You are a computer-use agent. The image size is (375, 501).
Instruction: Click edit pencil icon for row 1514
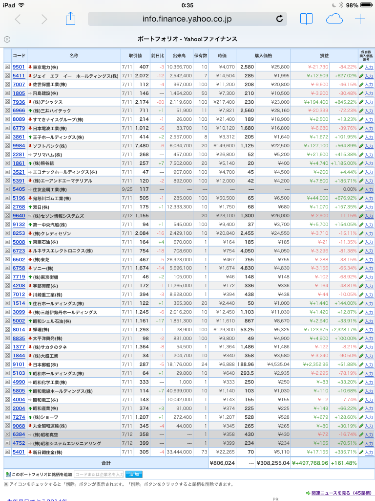pyautogui.click(x=361, y=303)
